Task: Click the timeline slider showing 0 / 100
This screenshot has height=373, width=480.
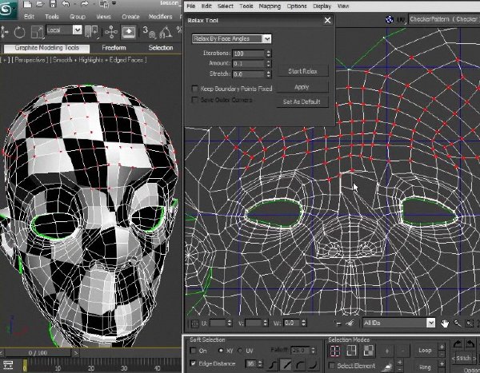Action: tap(38, 353)
